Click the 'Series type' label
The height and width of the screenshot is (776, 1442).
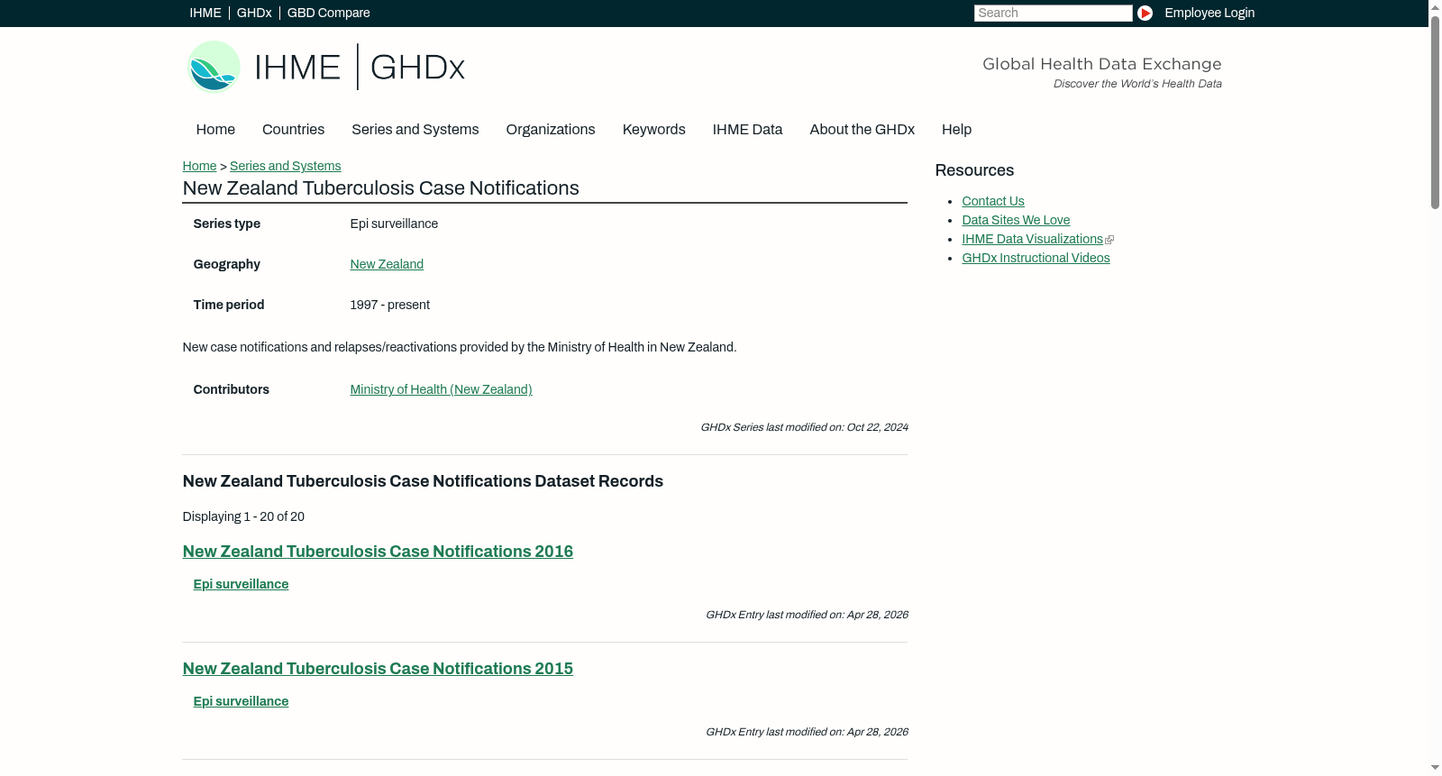click(x=226, y=224)
